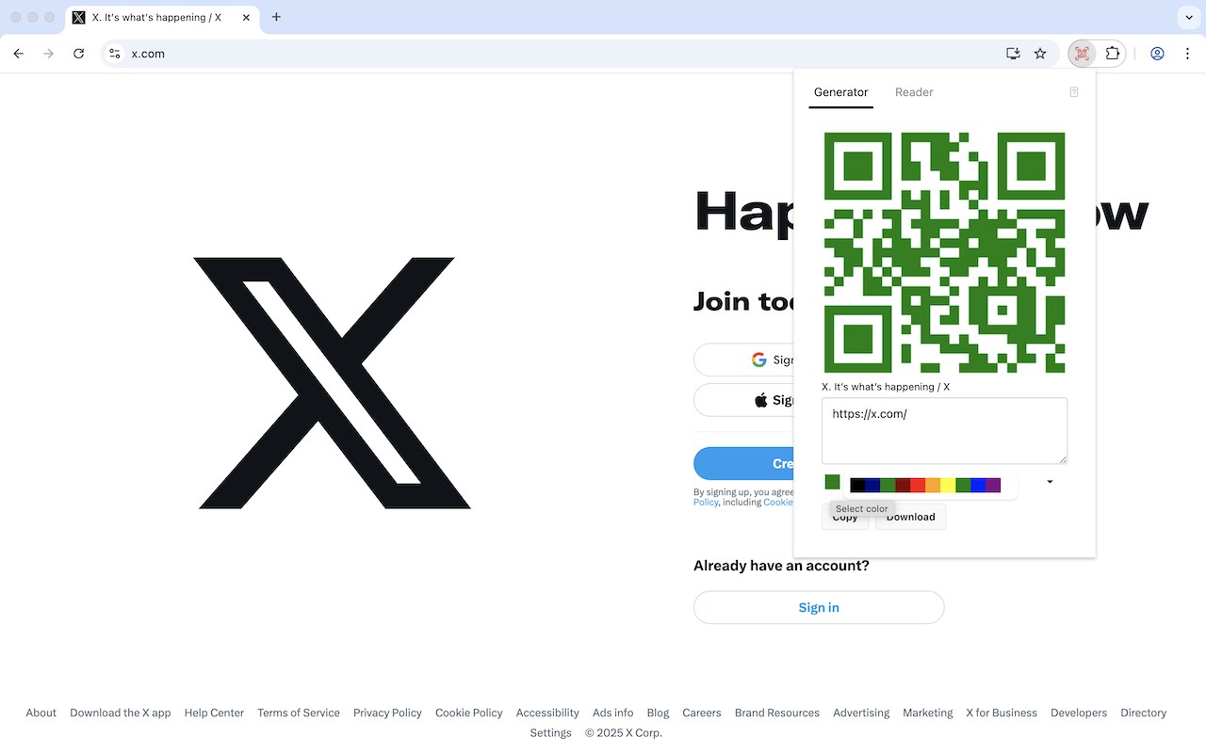Click the current green color square

[832, 482]
